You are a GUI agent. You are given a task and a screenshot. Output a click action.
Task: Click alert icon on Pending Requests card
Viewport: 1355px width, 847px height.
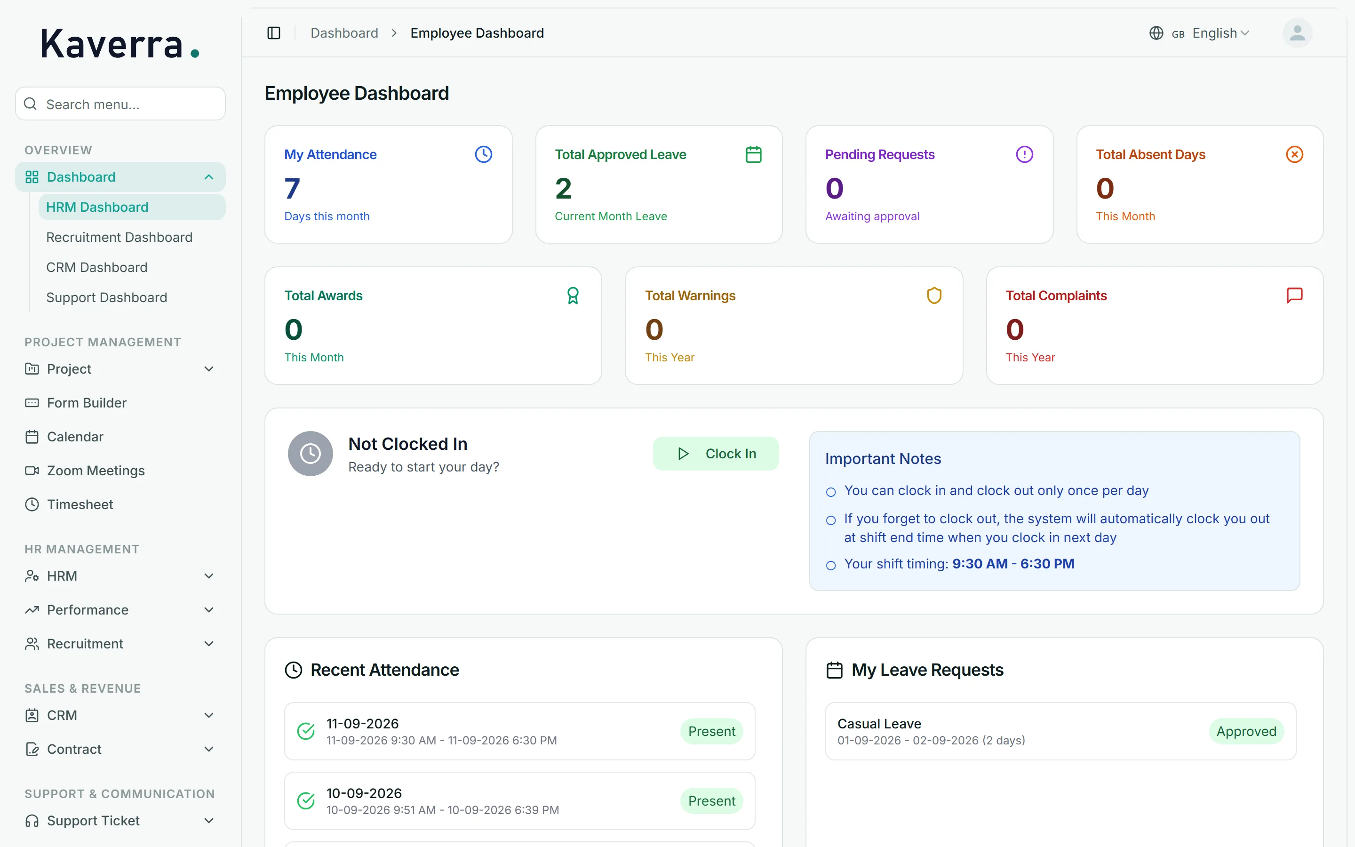1025,154
